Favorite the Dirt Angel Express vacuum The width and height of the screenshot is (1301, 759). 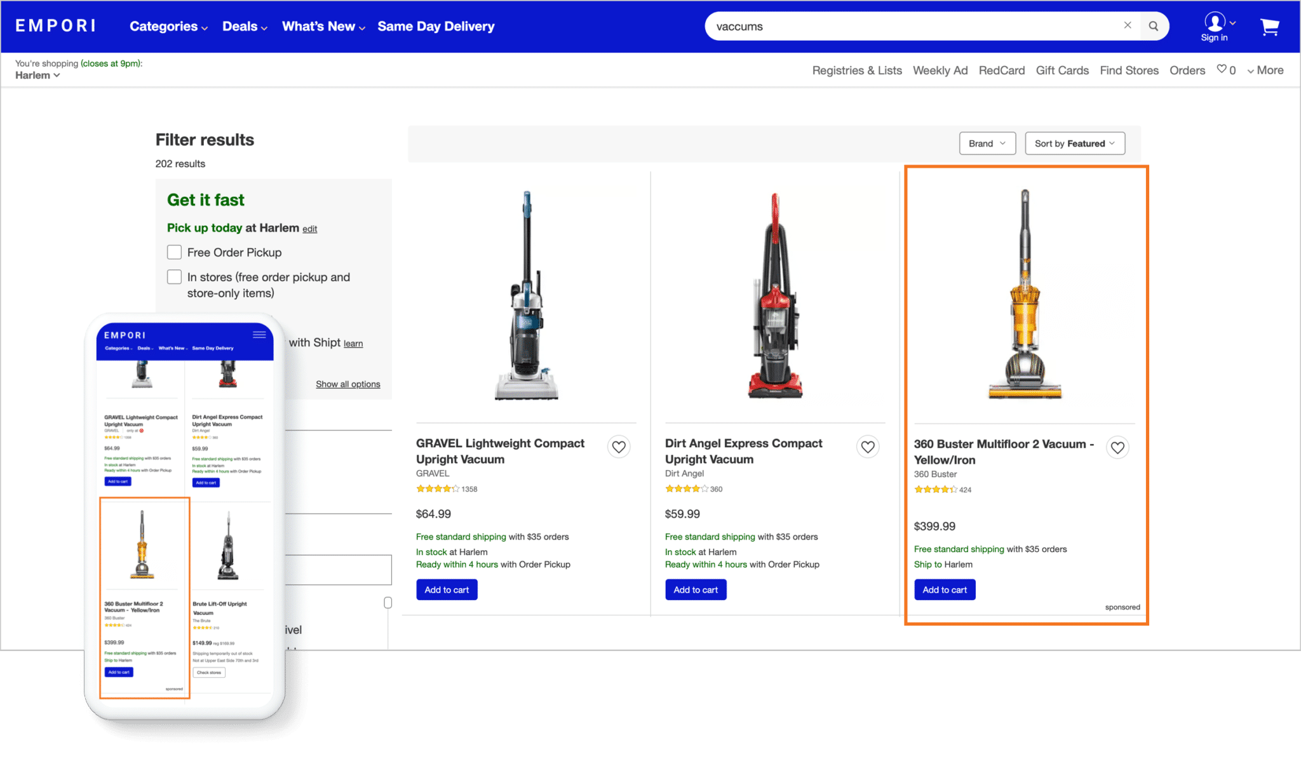(868, 447)
